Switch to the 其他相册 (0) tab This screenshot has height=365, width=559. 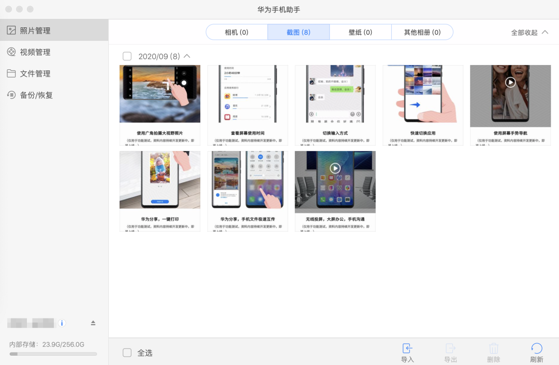pos(422,32)
